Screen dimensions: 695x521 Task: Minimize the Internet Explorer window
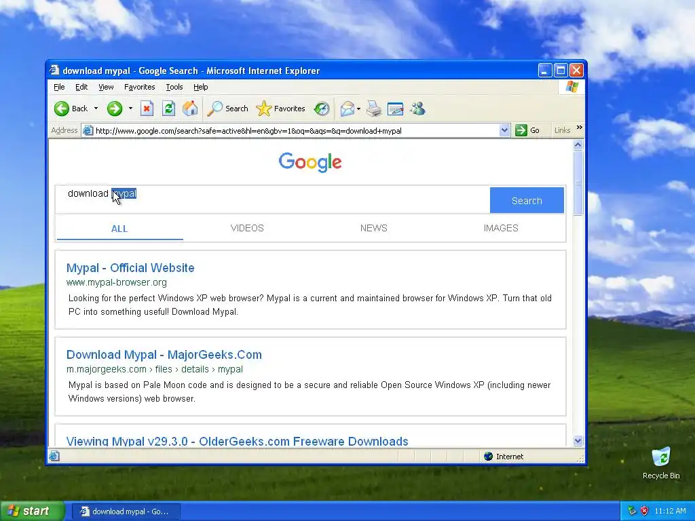pos(545,70)
